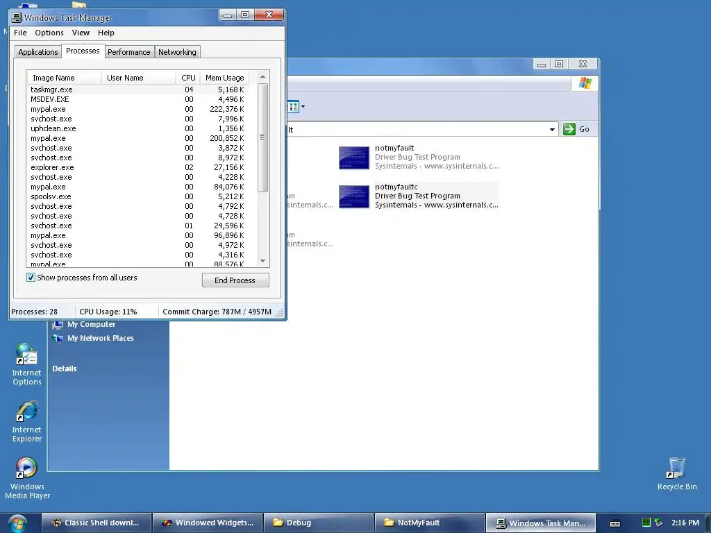Open My Network Places link
711x533 pixels.
[100, 338]
